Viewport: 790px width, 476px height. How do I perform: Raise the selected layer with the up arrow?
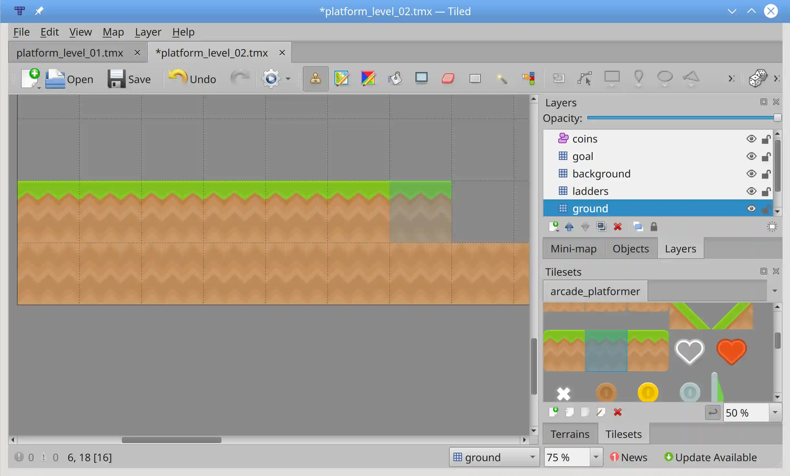tap(570, 227)
